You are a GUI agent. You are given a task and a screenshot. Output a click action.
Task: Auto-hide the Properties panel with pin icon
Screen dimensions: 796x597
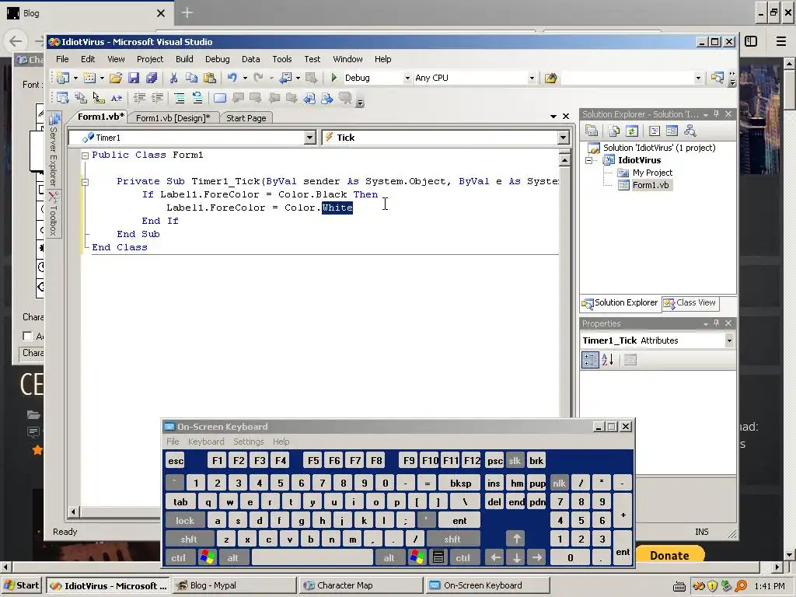(716, 323)
